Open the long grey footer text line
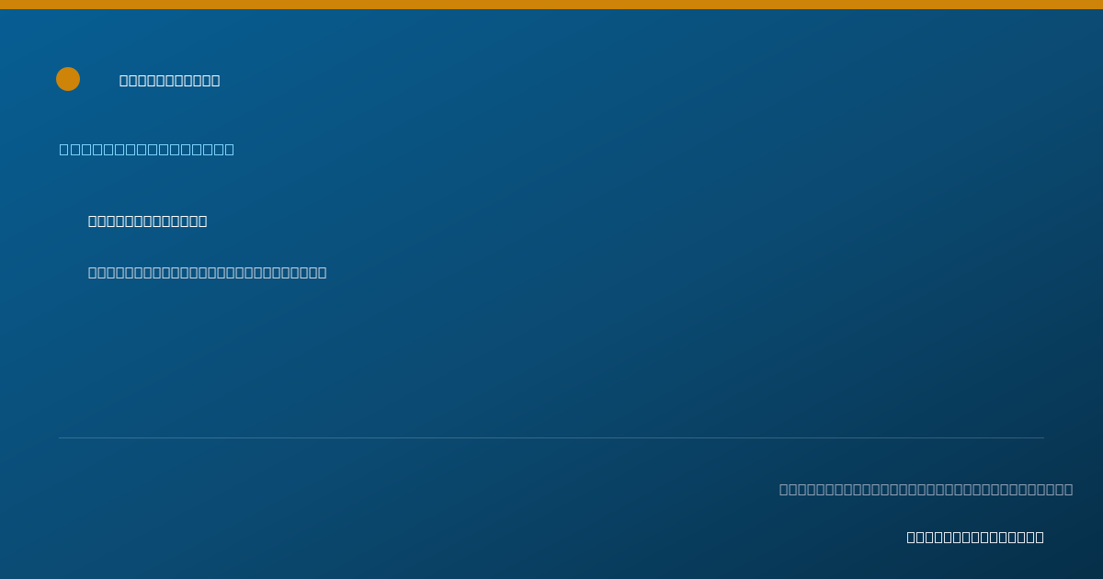This screenshot has width=1103, height=579. point(927,490)
